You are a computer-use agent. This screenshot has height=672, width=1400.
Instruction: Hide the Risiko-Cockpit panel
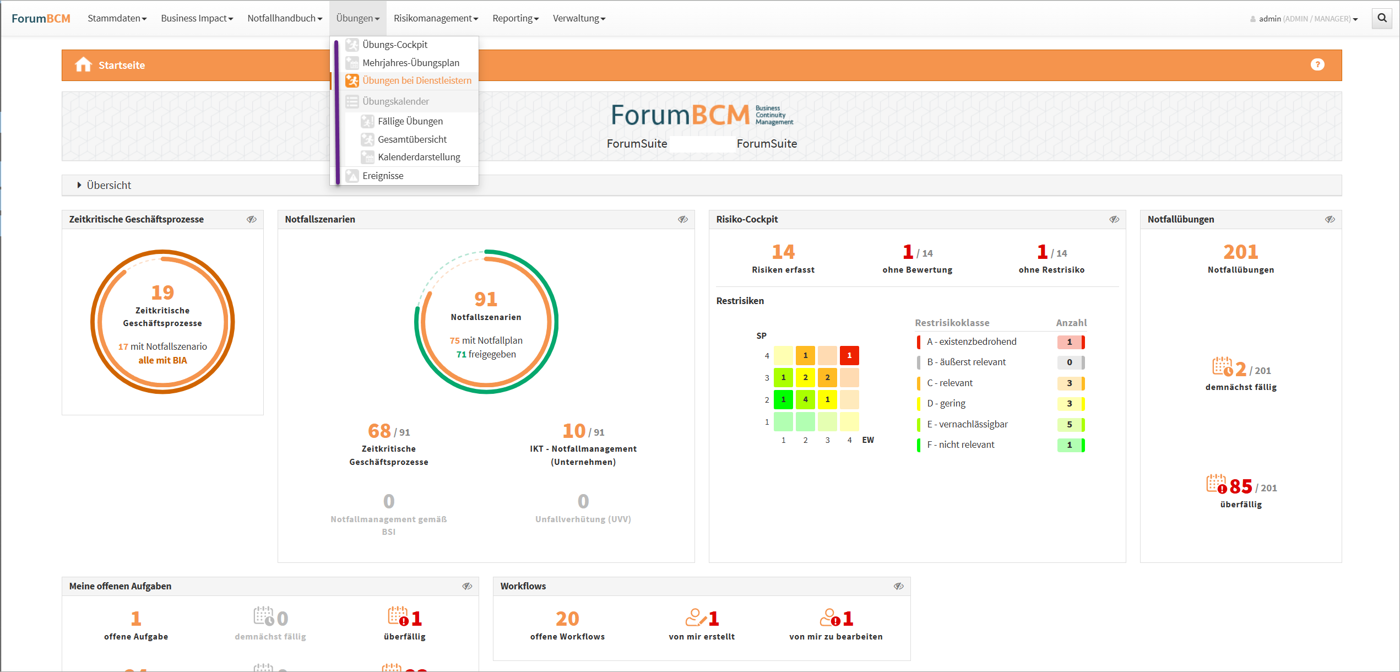(x=1114, y=219)
